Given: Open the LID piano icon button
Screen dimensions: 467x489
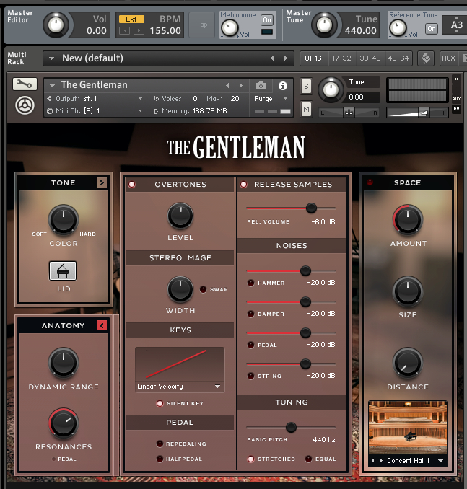Looking at the screenshot, I should pos(63,270).
